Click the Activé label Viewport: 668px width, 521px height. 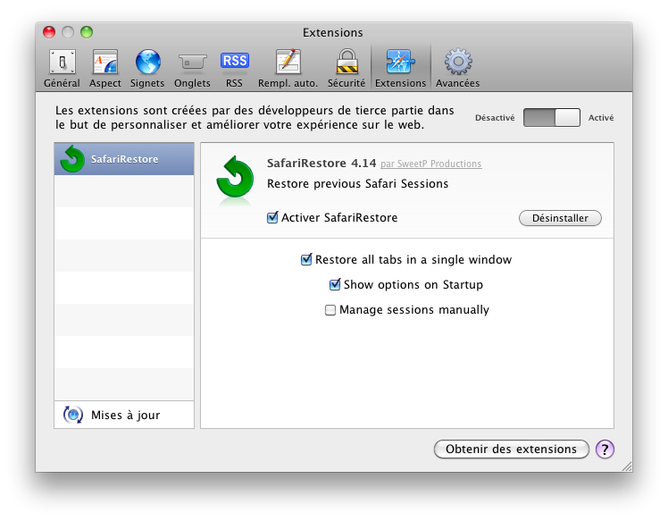[601, 118]
